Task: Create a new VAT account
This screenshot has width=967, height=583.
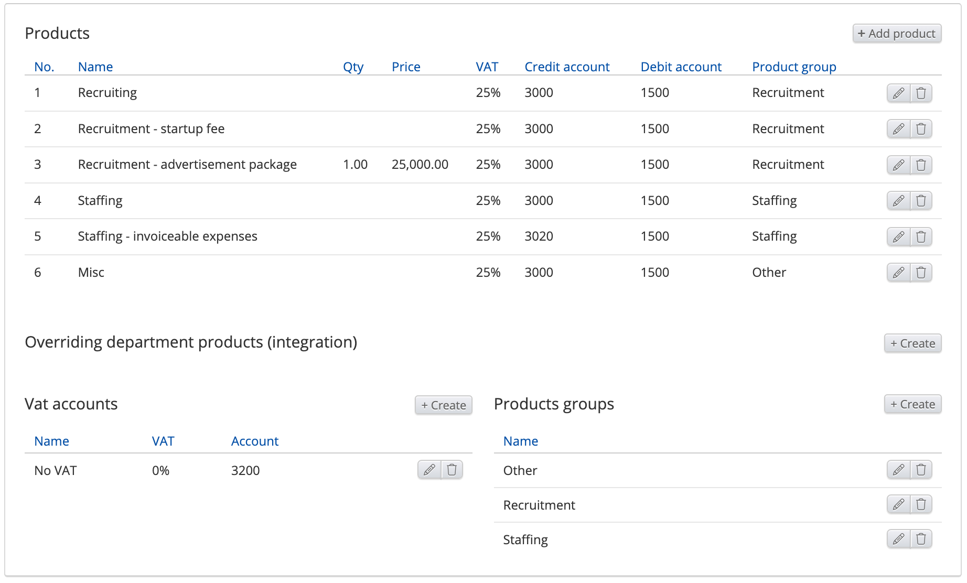Action: click(443, 405)
